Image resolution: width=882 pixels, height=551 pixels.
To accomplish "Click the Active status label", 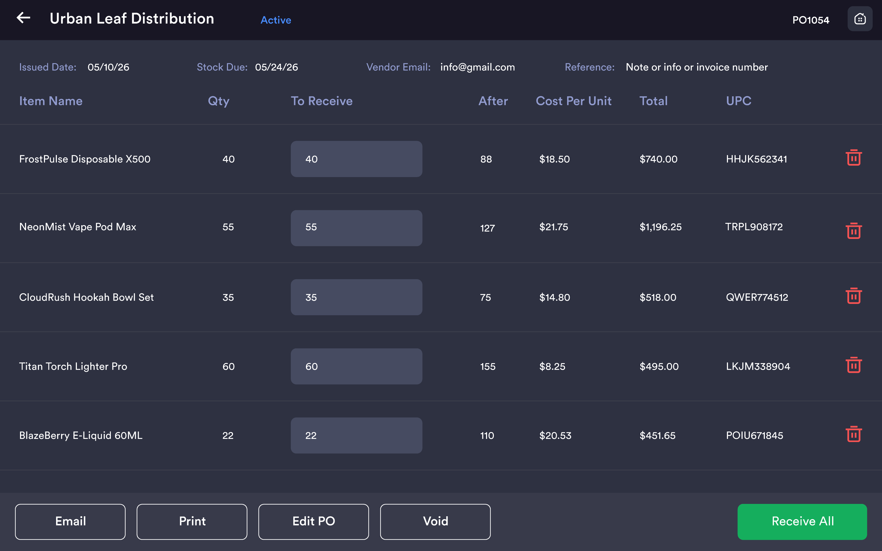I will point(276,20).
